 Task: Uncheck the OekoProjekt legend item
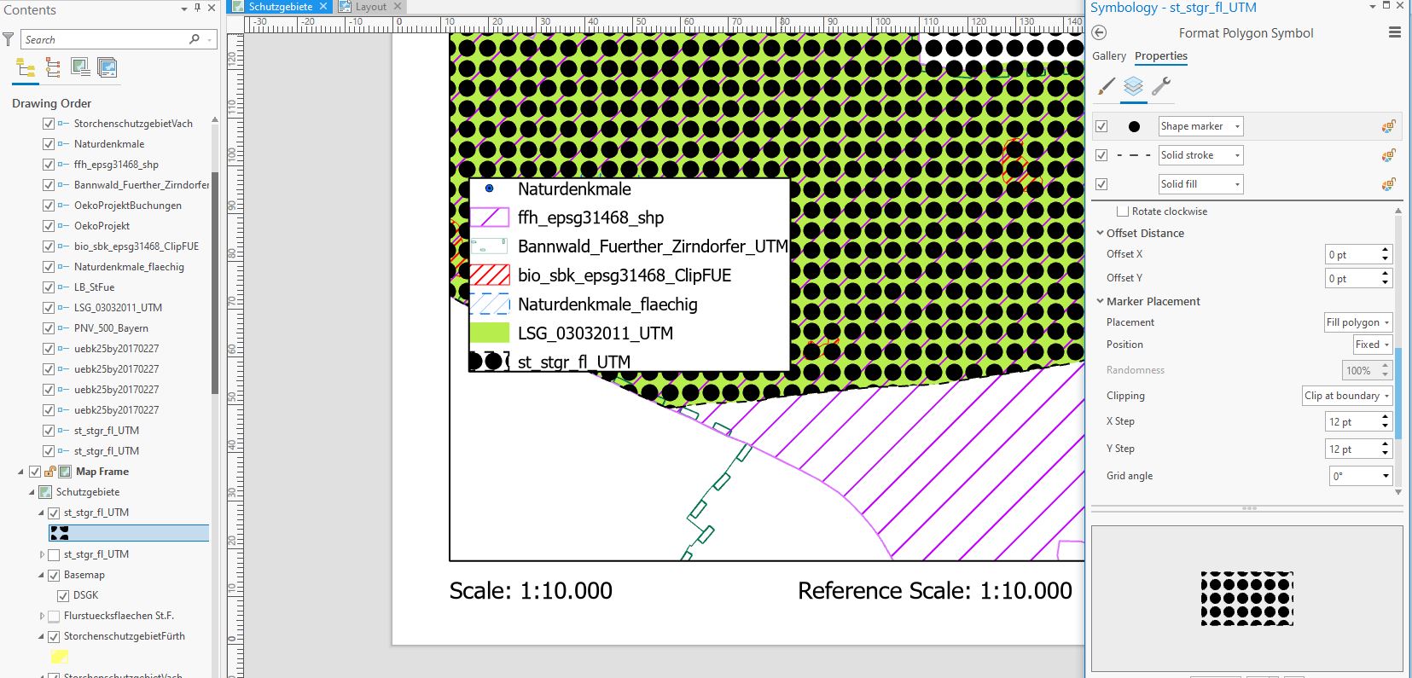point(49,226)
